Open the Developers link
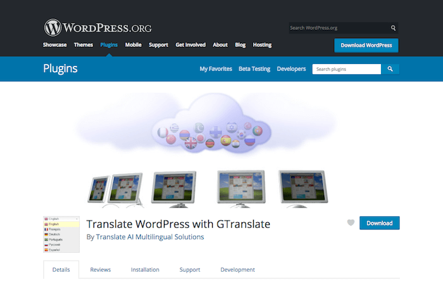The height and width of the screenshot is (294, 443). (291, 69)
